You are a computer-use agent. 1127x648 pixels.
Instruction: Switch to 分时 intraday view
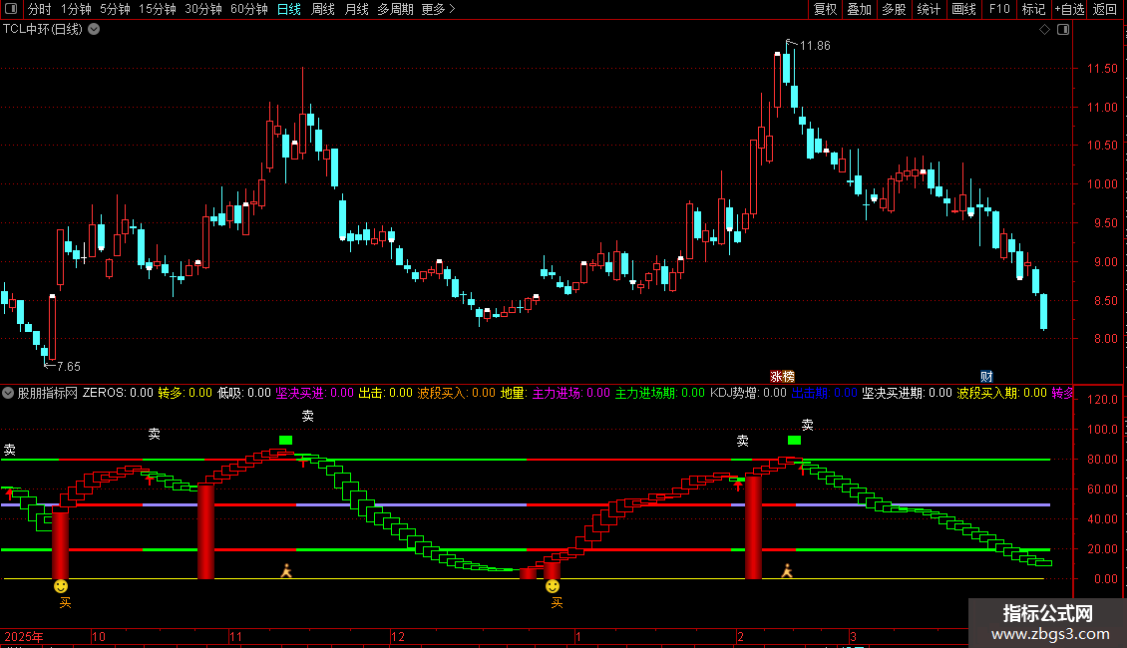[40, 9]
